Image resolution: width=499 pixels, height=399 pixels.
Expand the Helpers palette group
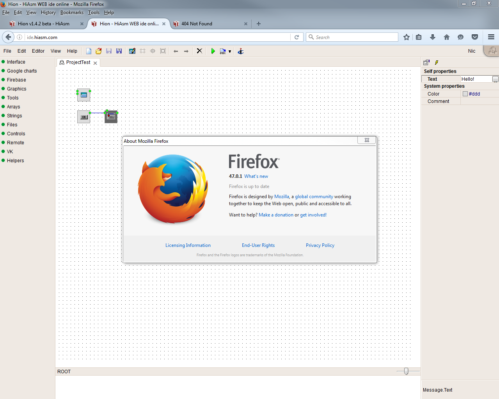point(15,161)
